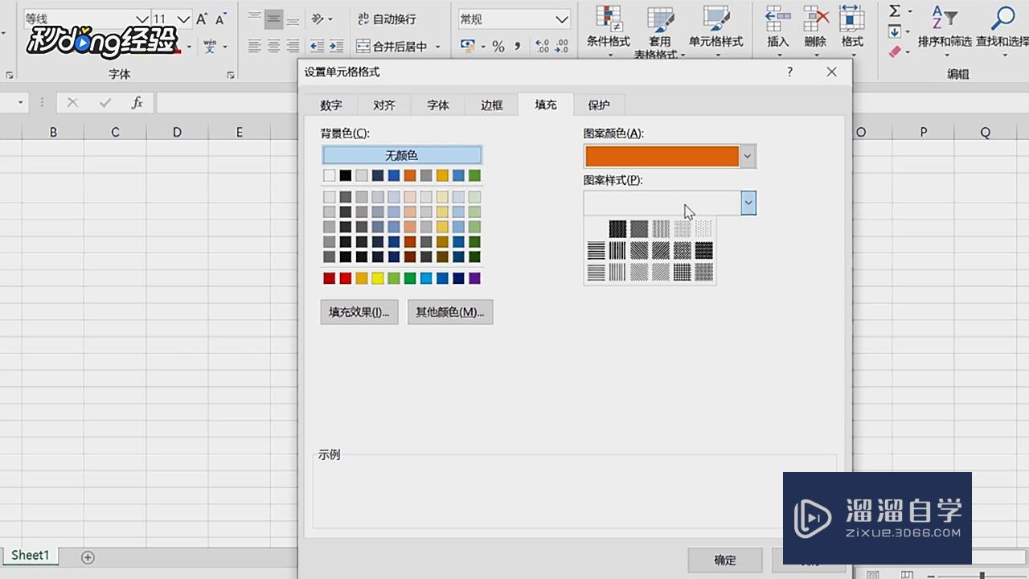Pick the black background color swatch
Image resolution: width=1029 pixels, height=579 pixels.
pyautogui.click(x=346, y=175)
